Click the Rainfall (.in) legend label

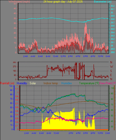tap(7, 83)
